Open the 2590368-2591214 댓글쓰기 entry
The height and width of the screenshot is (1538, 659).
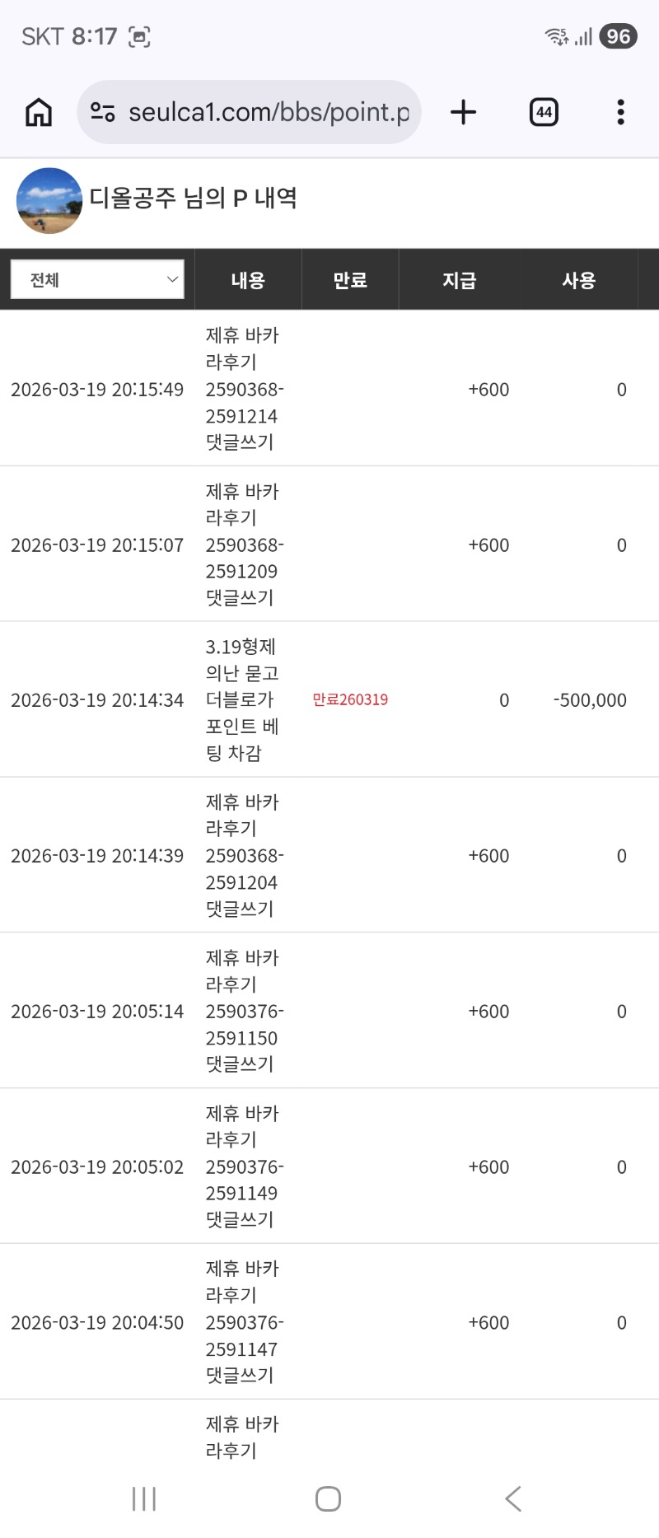click(x=244, y=389)
